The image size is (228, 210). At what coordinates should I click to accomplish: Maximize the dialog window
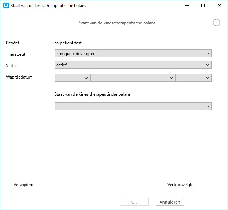[203, 6]
